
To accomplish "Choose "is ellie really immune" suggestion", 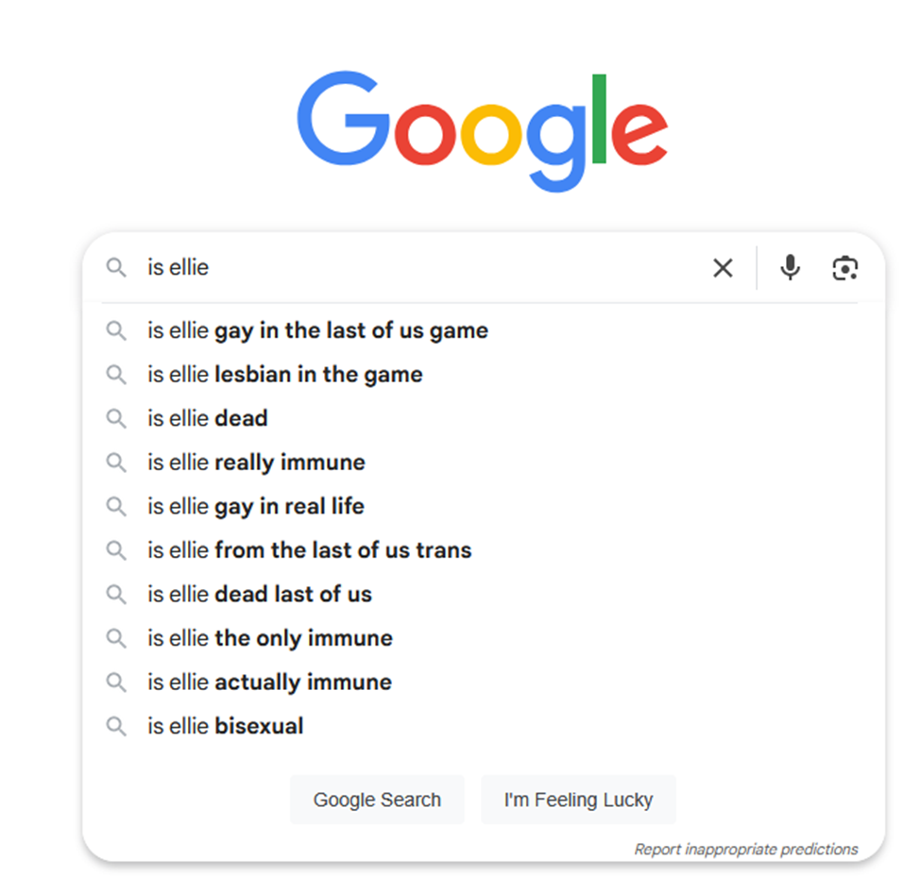I will point(256,463).
